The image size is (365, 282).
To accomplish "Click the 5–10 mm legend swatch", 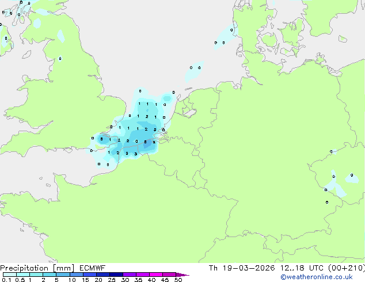I will tap(63, 275).
